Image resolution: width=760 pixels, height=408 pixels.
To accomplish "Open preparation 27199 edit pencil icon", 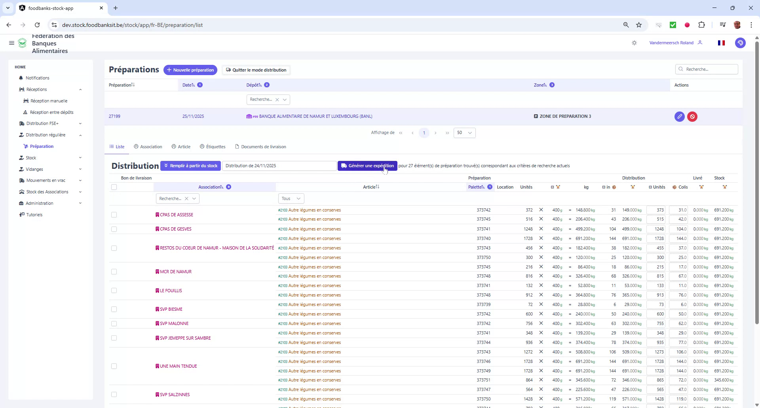I will tap(680, 116).
